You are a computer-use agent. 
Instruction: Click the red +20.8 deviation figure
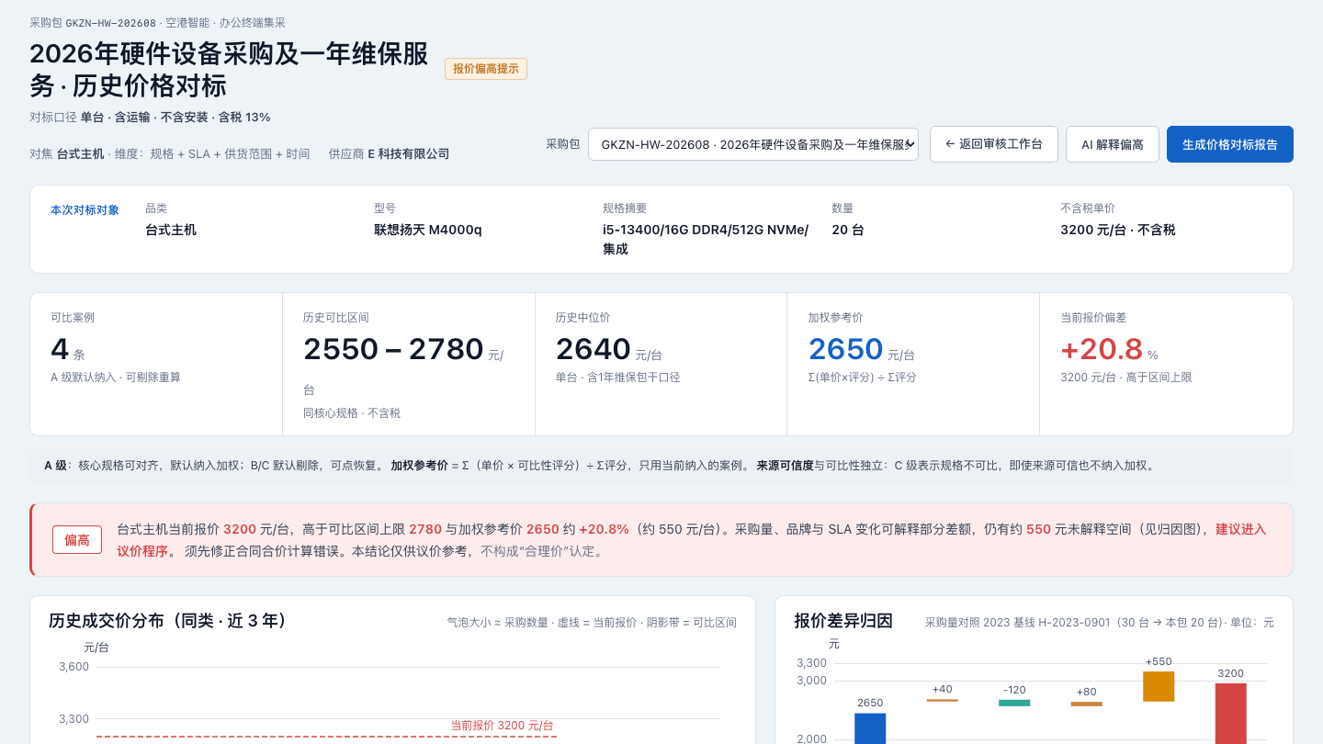click(x=1102, y=349)
